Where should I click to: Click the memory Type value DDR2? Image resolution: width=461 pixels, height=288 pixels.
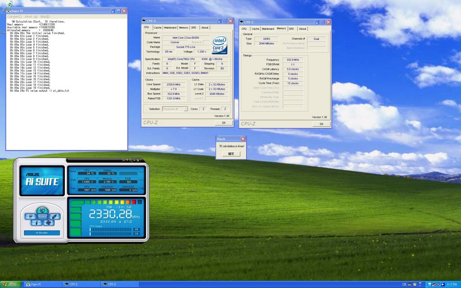click(x=267, y=39)
